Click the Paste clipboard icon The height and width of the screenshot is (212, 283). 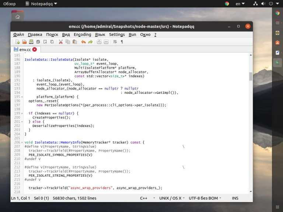75,42
